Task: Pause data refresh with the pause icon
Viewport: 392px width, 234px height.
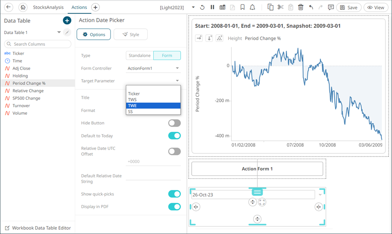Action: 212,7
